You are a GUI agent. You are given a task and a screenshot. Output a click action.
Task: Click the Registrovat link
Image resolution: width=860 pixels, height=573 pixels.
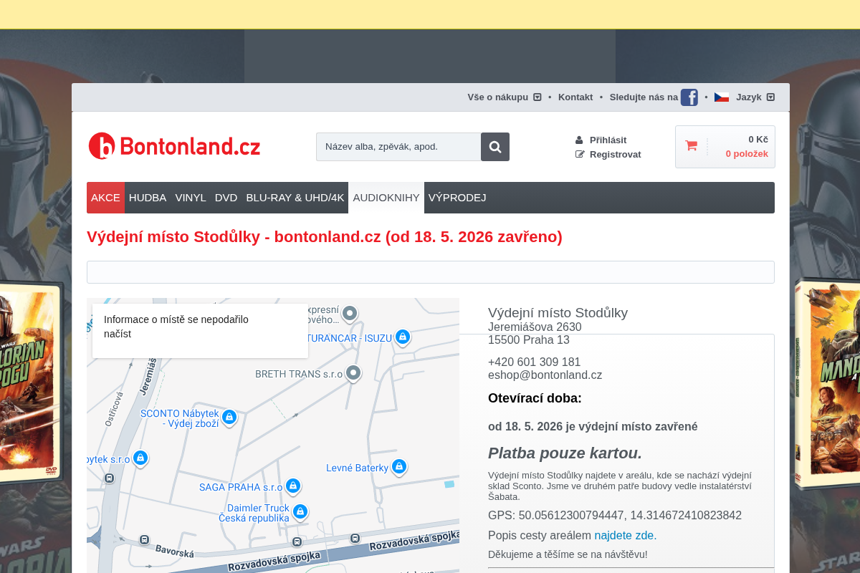tap(615, 155)
